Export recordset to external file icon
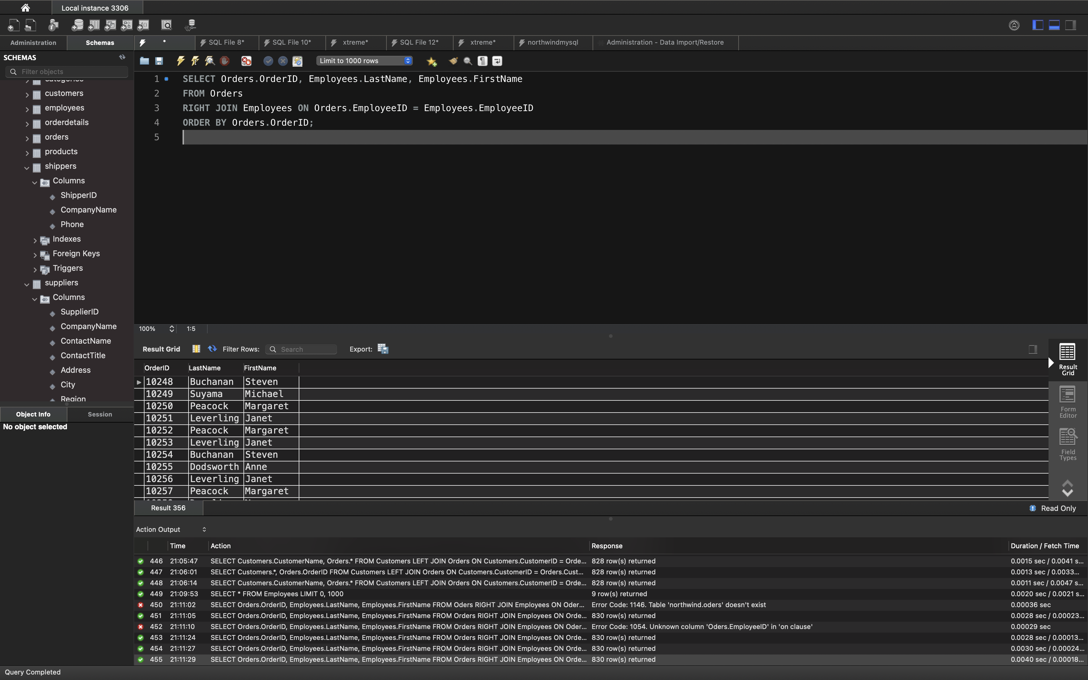Image resolution: width=1088 pixels, height=680 pixels. click(383, 349)
